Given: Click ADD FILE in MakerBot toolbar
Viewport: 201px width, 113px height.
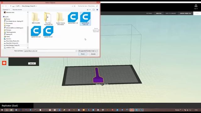Looking at the screenshot, I should (x=159, y=13).
